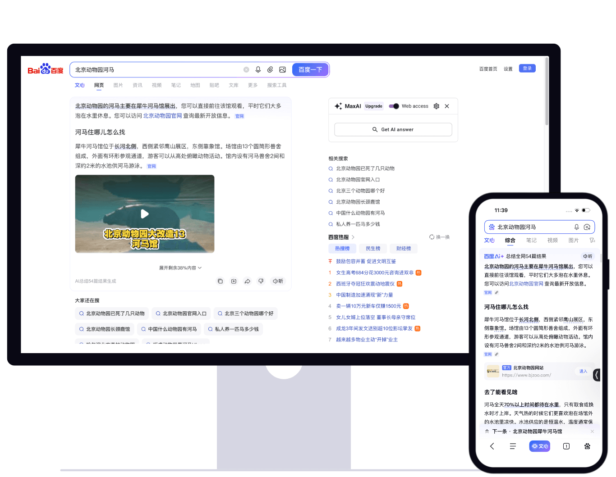Share the AI answer on desktop

pyautogui.click(x=247, y=281)
